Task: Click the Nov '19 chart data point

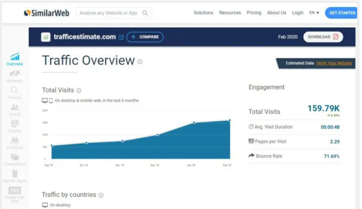Action: [123, 141]
